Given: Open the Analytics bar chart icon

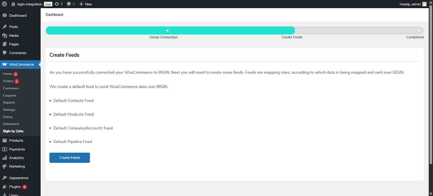Looking at the screenshot, I should tap(5, 158).
